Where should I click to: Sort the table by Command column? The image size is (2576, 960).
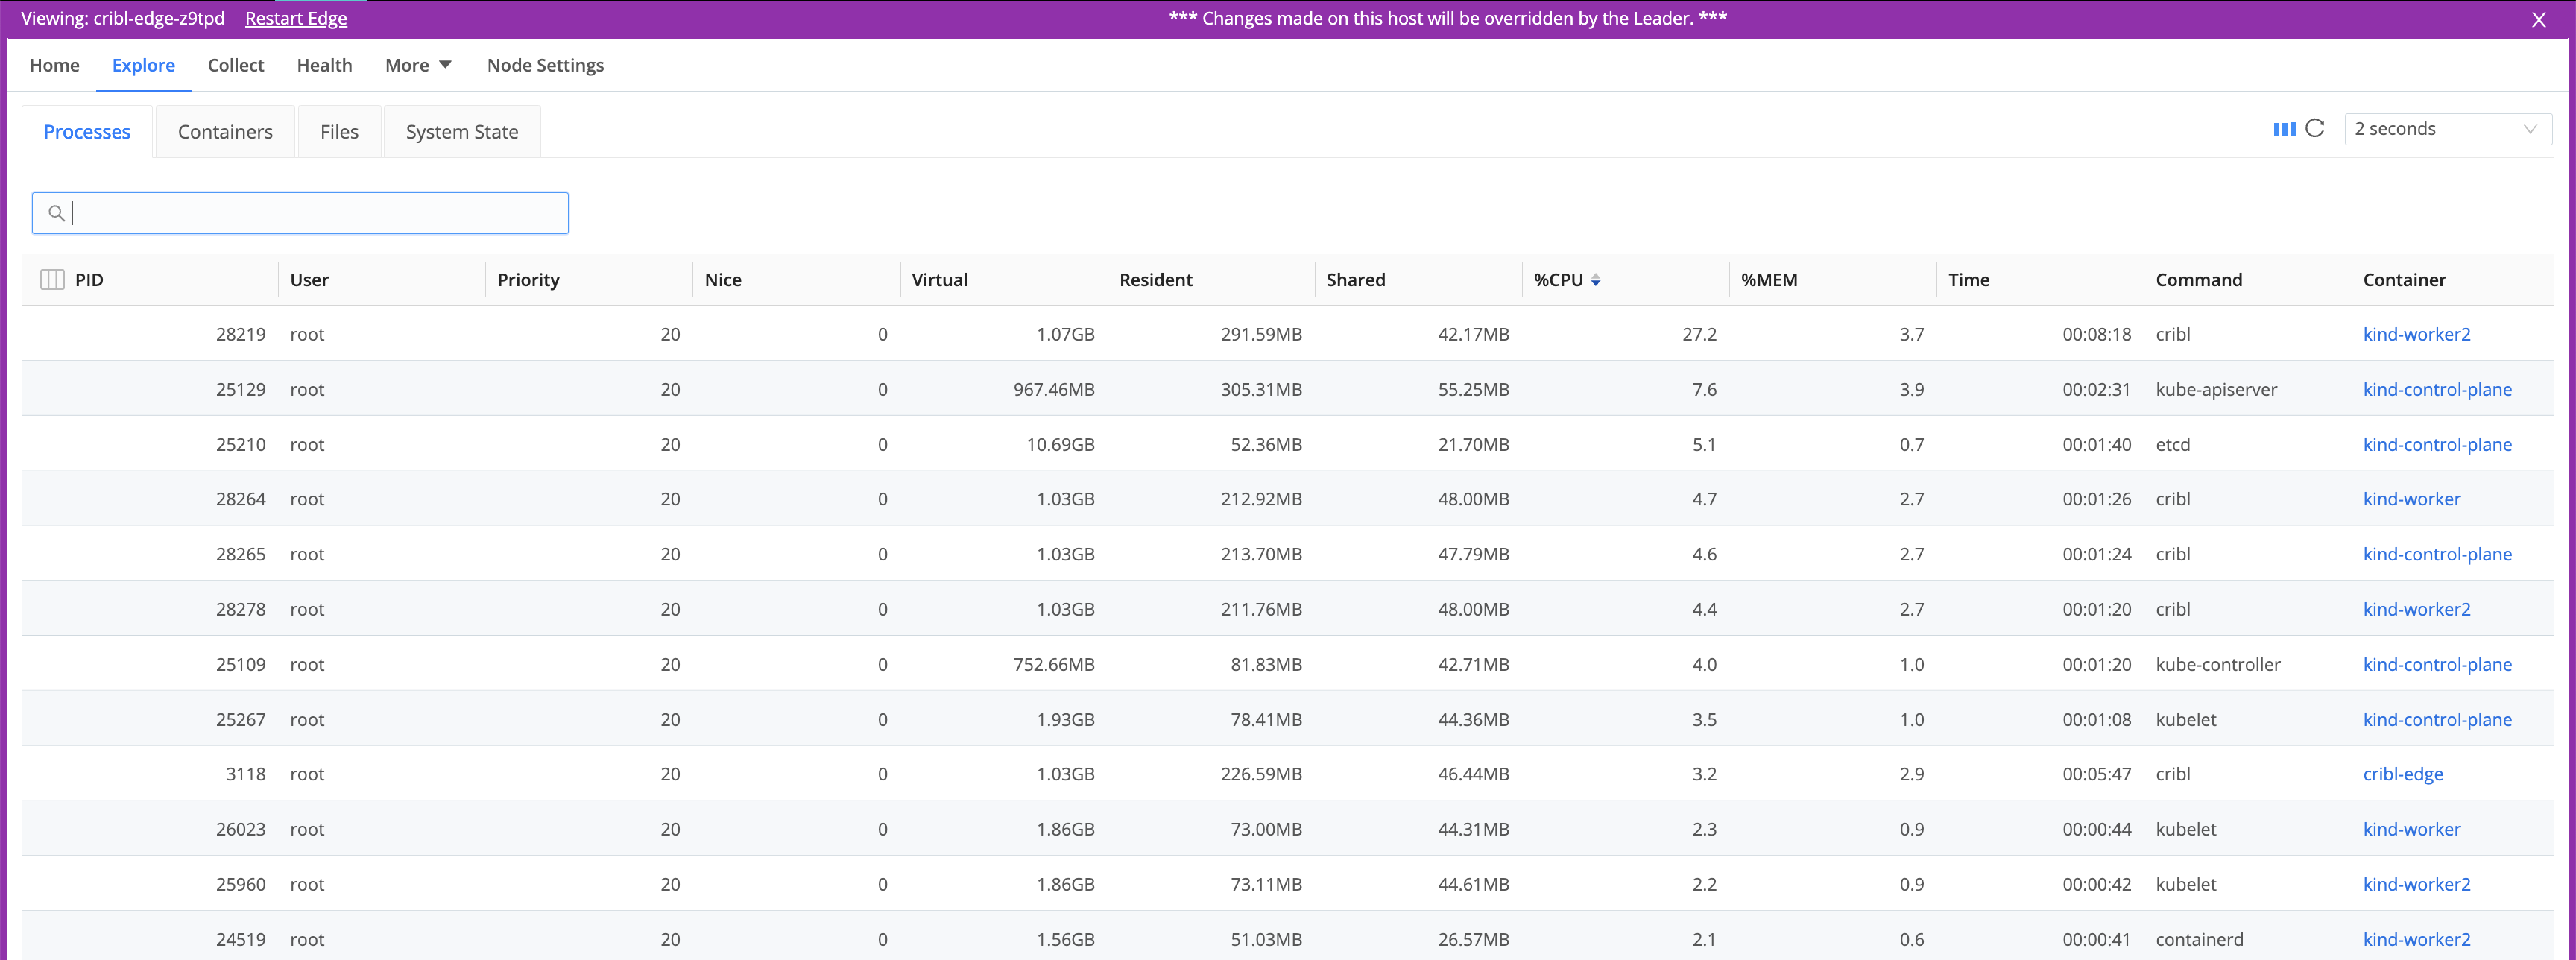pos(2198,280)
